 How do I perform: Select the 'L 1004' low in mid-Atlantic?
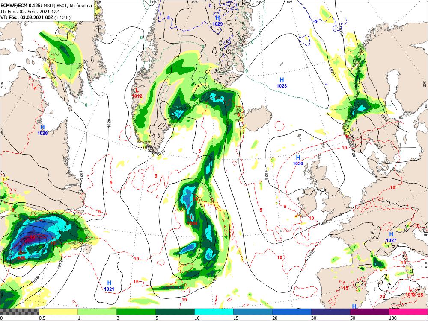tap(192, 220)
